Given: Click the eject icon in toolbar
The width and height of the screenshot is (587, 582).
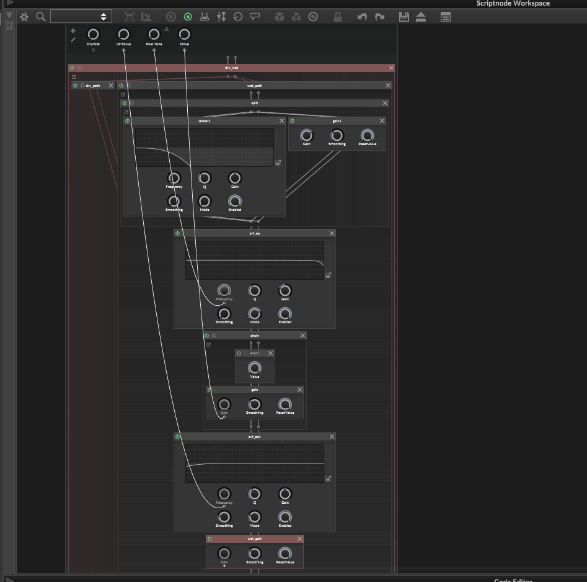Looking at the screenshot, I should pos(421,17).
